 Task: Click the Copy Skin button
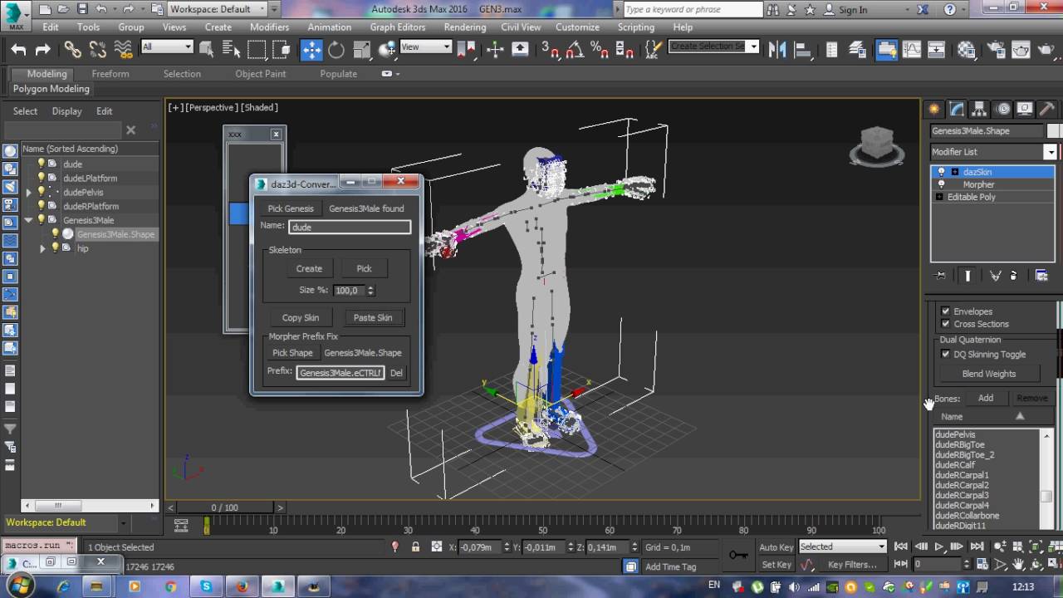[301, 317]
